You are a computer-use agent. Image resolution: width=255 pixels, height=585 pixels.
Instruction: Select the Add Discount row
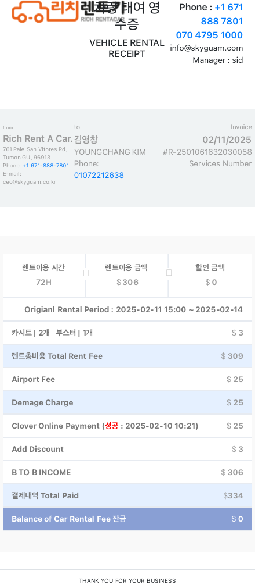(x=128, y=449)
